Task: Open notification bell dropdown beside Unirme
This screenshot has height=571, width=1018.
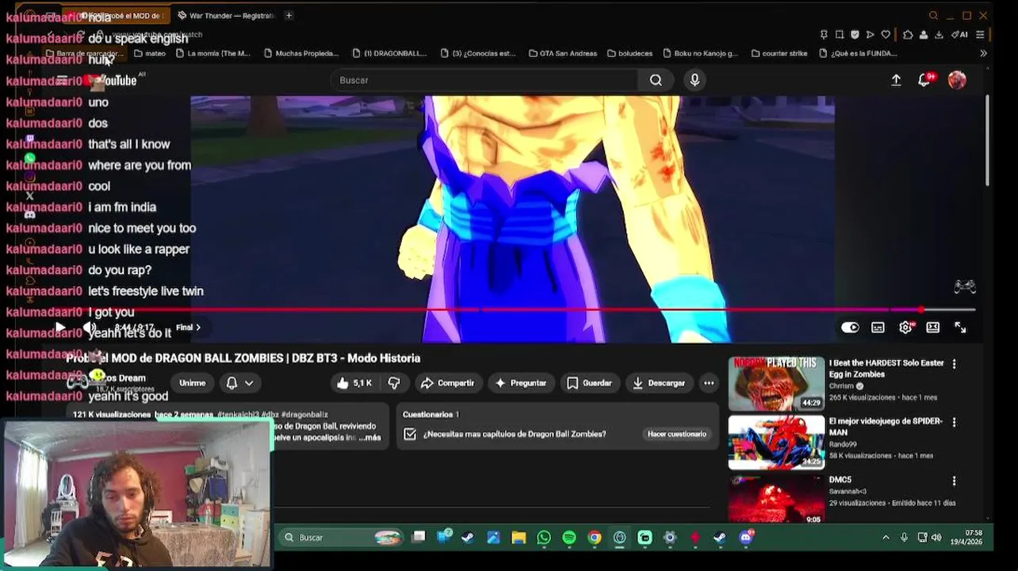Action: point(239,383)
